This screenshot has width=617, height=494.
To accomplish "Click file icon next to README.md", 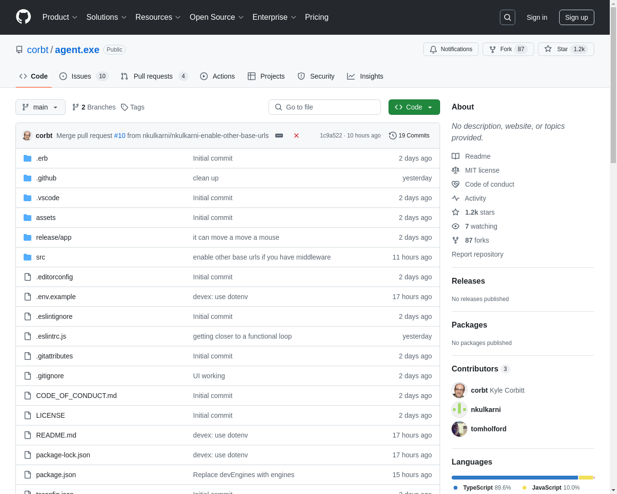I will (27, 435).
